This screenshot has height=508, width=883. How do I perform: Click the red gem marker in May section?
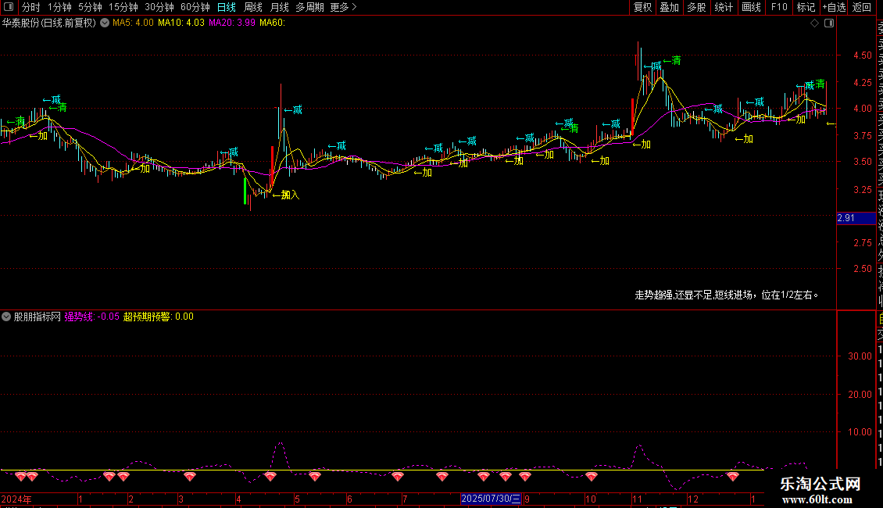(314, 477)
